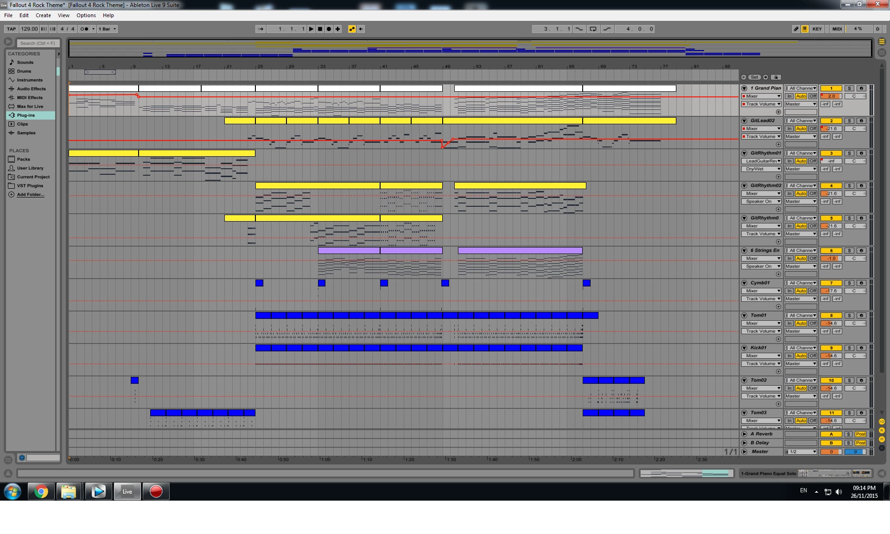Open the Create menu
Image resolution: width=890 pixels, height=534 pixels.
click(x=43, y=15)
